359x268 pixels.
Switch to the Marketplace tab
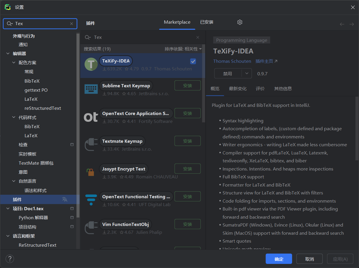[x=177, y=22]
